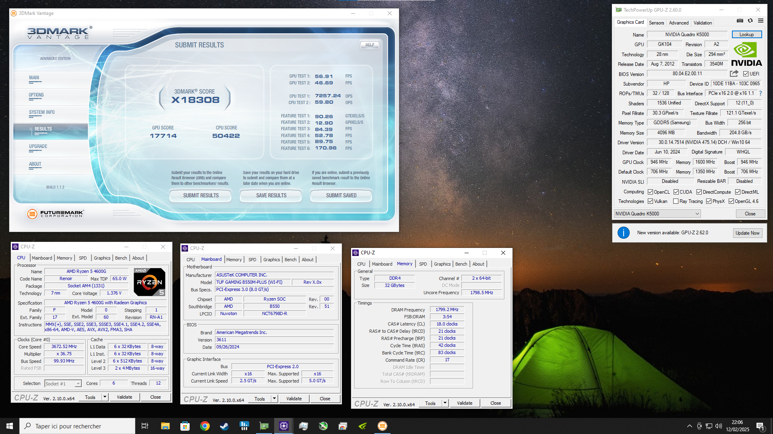Click Update Now in GPU-Z

click(747, 233)
